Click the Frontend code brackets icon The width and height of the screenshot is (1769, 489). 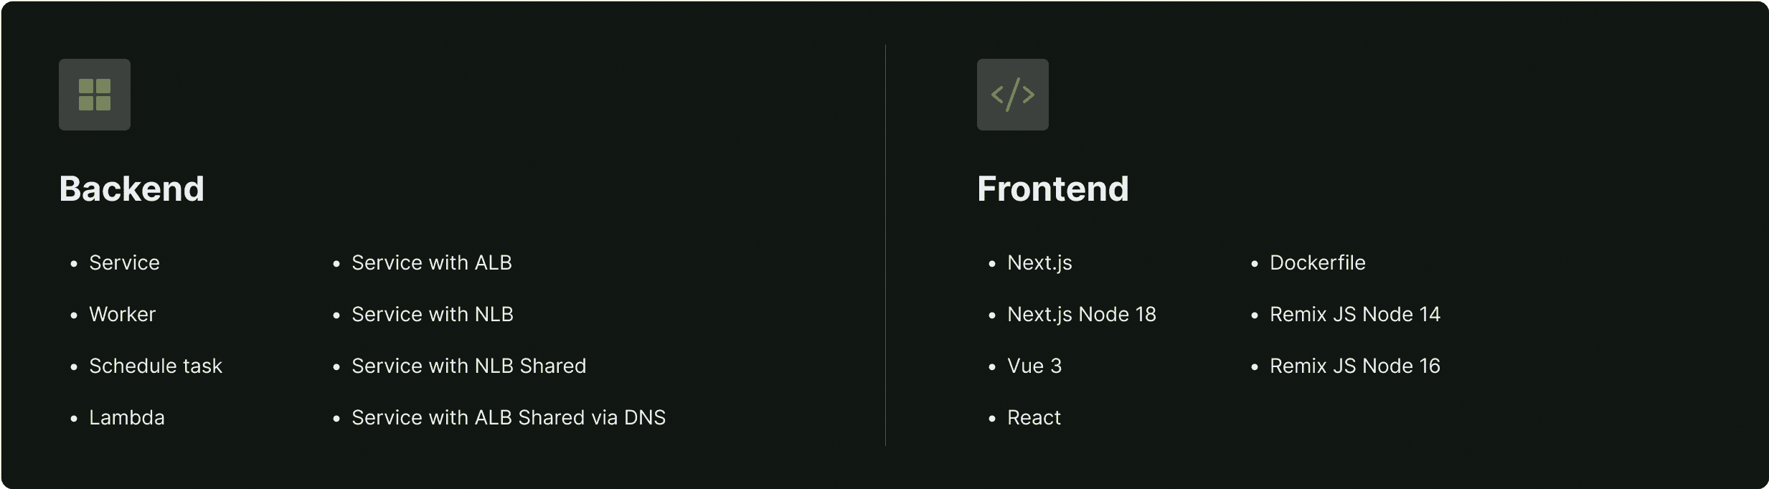pyautogui.click(x=1012, y=95)
